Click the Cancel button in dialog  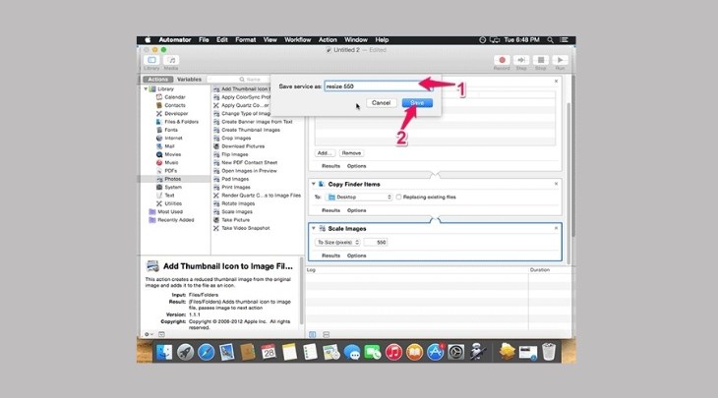coord(381,103)
